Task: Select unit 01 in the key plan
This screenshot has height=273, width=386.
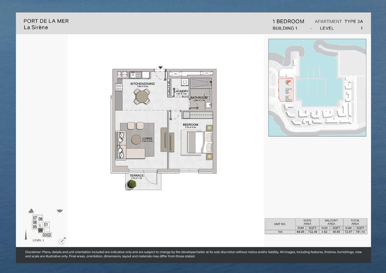Action: (x=46, y=225)
